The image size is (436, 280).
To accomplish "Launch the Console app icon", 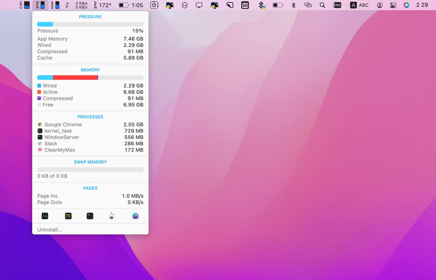I will tap(68, 216).
